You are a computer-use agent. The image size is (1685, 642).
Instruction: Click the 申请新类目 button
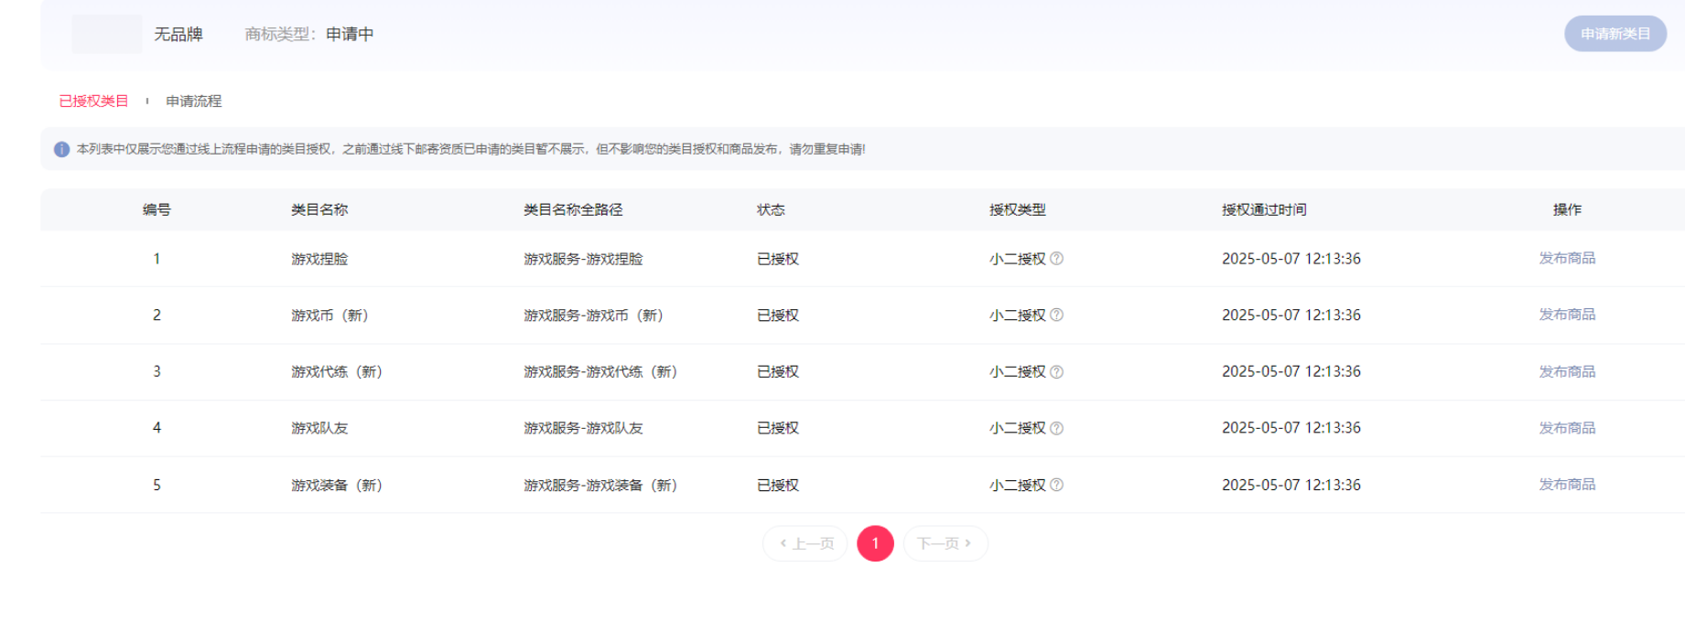coord(1615,34)
